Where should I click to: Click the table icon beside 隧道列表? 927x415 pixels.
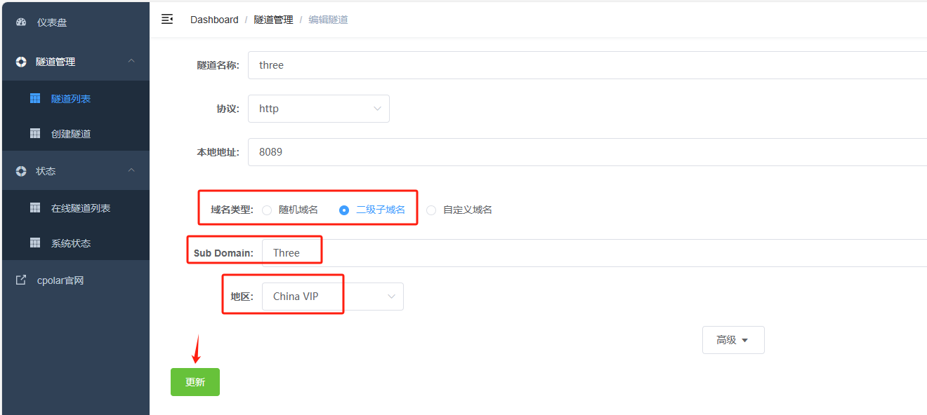[35, 99]
